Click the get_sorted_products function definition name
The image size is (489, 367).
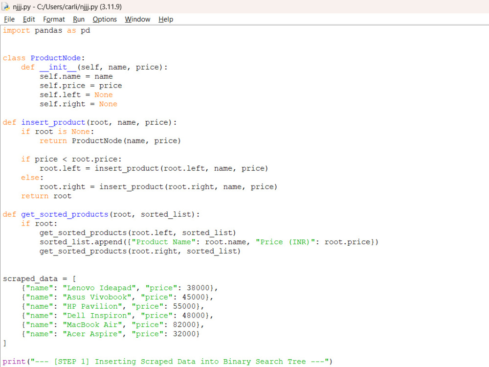coord(65,214)
